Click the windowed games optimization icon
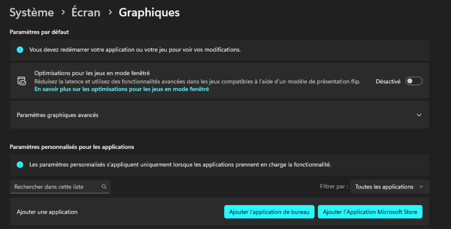This screenshot has width=451, height=229. coord(22,81)
